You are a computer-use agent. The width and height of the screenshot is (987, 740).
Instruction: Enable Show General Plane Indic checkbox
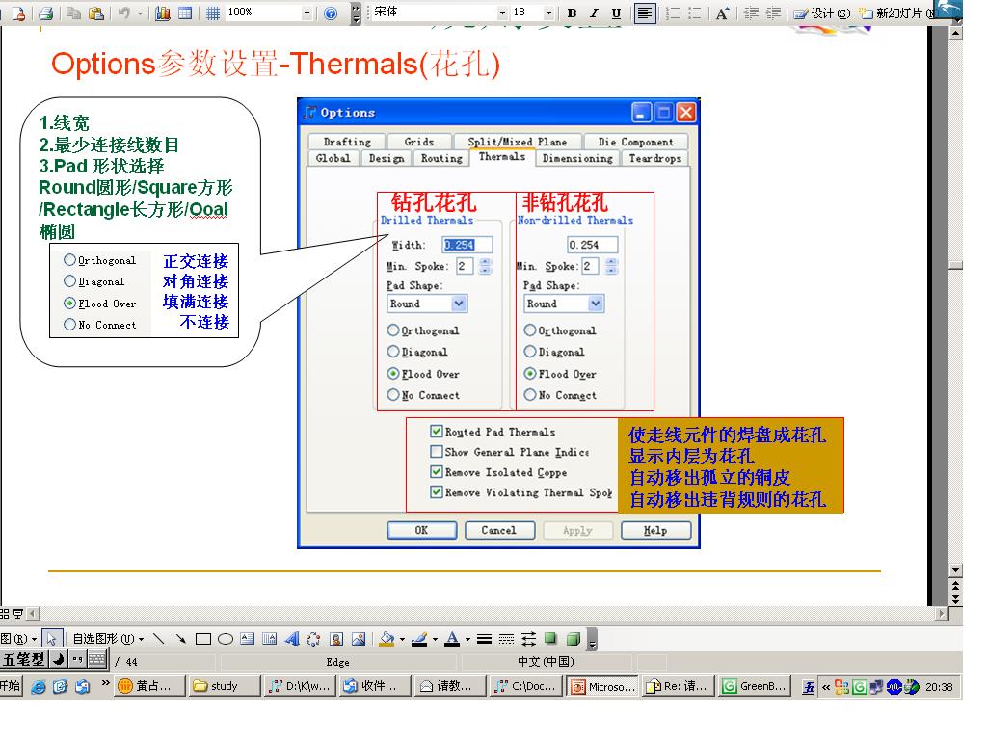(x=437, y=452)
